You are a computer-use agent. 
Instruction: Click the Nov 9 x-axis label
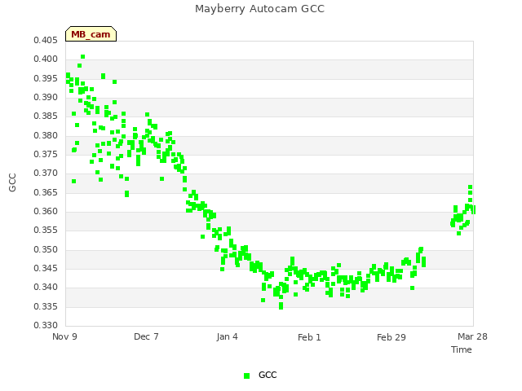click(x=64, y=336)
